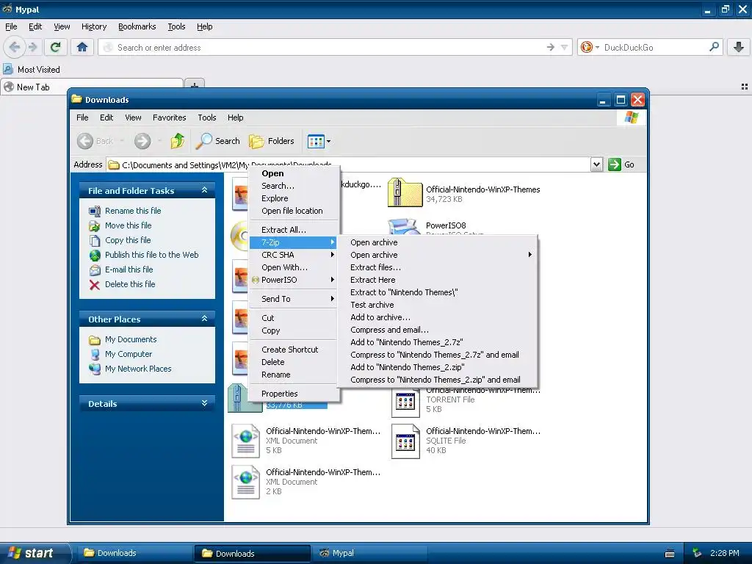The height and width of the screenshot is (564, 752).
Task: Open Mypal address history dropdown
Action: [x=565, y=47]
